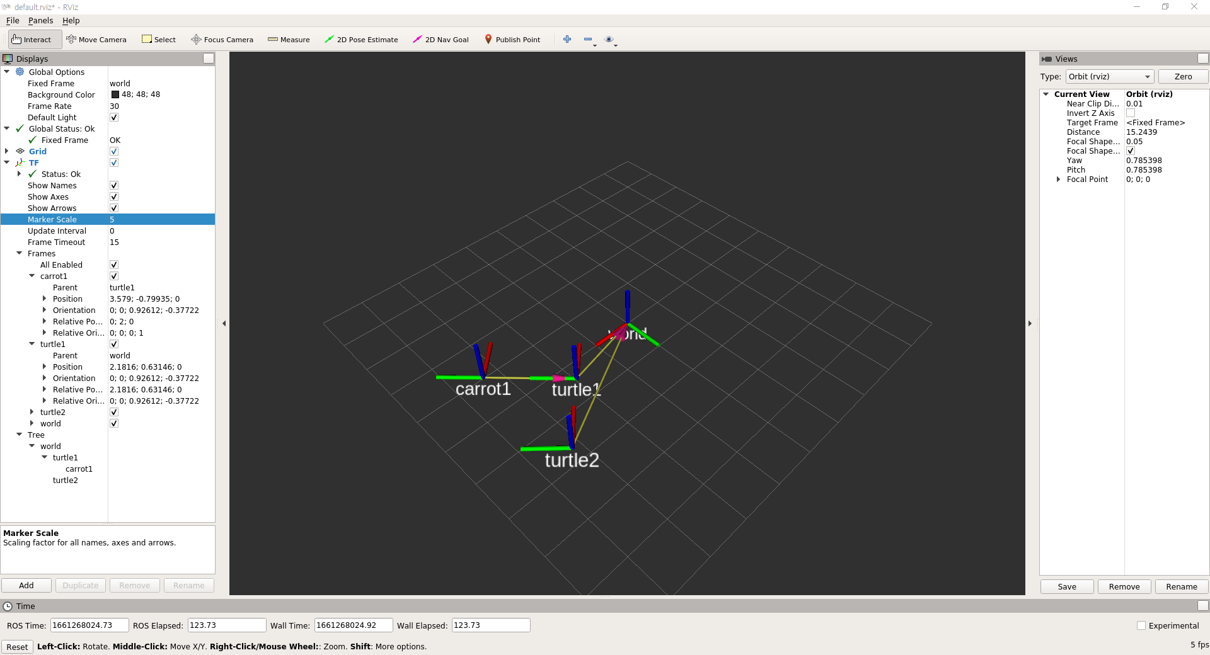1210x655 pixels.
Task: Toggle the All Enabled frames checkbox
Action: point(114,265)
